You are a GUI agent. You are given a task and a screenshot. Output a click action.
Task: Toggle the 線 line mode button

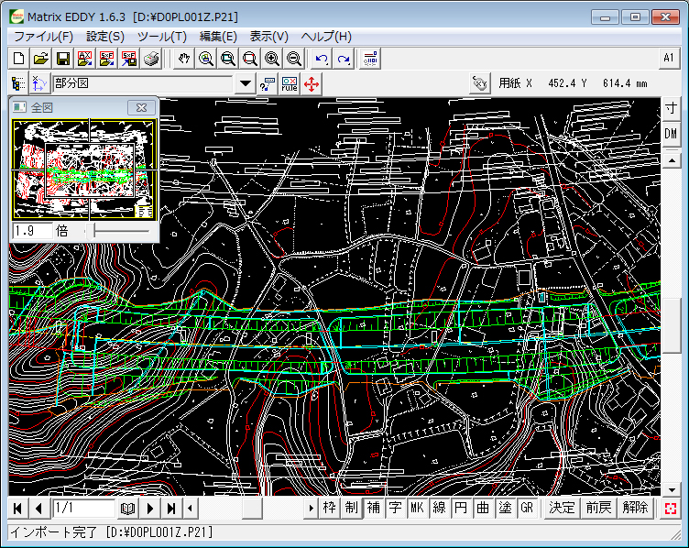pyautogui.click(x=440, y=508)
